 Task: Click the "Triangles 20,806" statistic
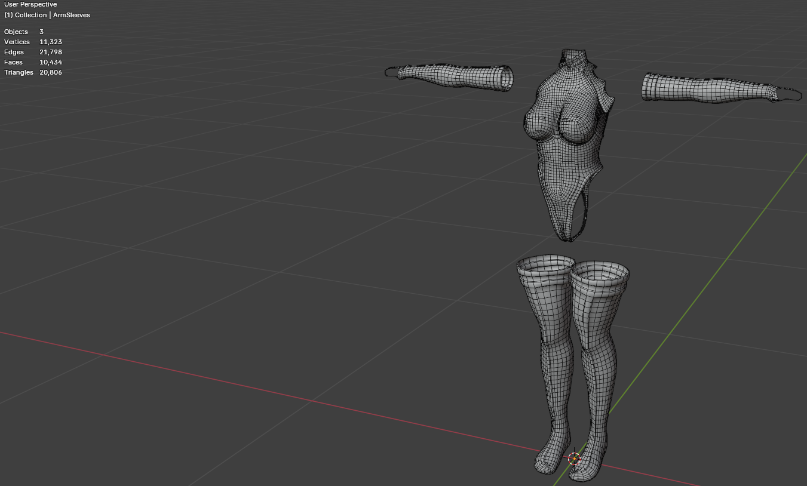[33, 72]
